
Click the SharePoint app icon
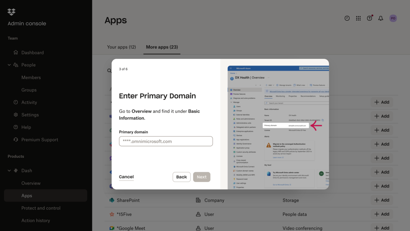pyautogui.click(x=111, y=200)
